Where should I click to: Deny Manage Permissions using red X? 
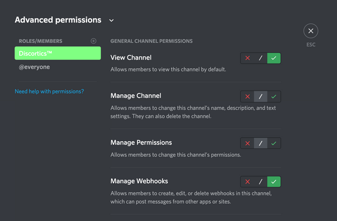coord(247,143)
